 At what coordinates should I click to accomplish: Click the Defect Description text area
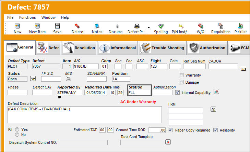(85, 115)
